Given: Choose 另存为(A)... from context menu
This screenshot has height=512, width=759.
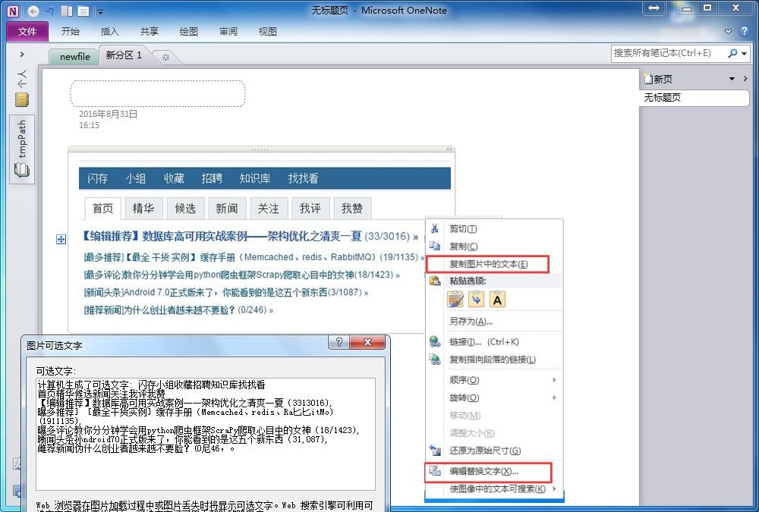Looking at the screenshot, I should (494, 322).
